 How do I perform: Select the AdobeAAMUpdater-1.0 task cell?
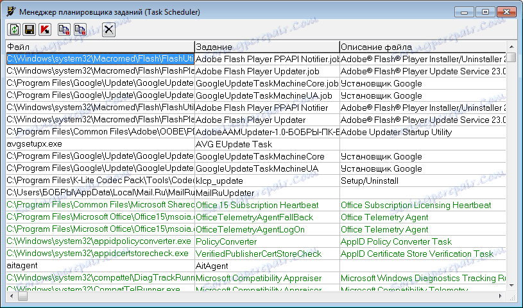click(x=267, y=132)
